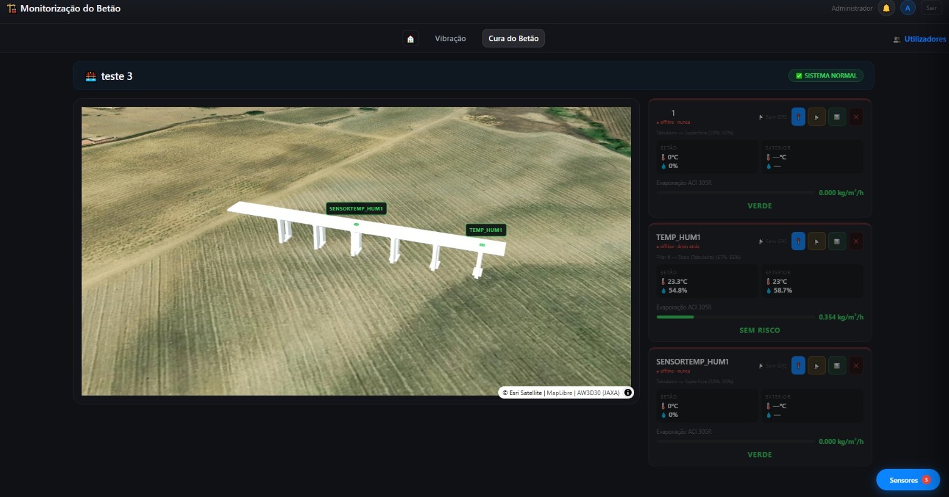This screenshot has height=497, width=949.
Task: Click the Sem GPS indicator on TEMP_HUM1 card
Action: (773, 241)
